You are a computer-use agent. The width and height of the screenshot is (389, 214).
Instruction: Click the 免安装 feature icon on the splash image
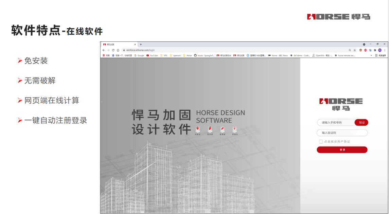(223, 129)
